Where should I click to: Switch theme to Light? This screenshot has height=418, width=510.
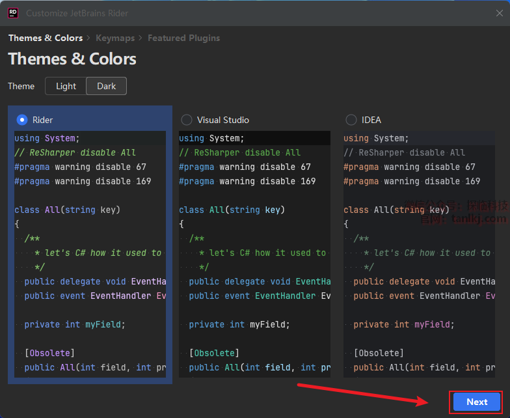[x=66, y=86]
